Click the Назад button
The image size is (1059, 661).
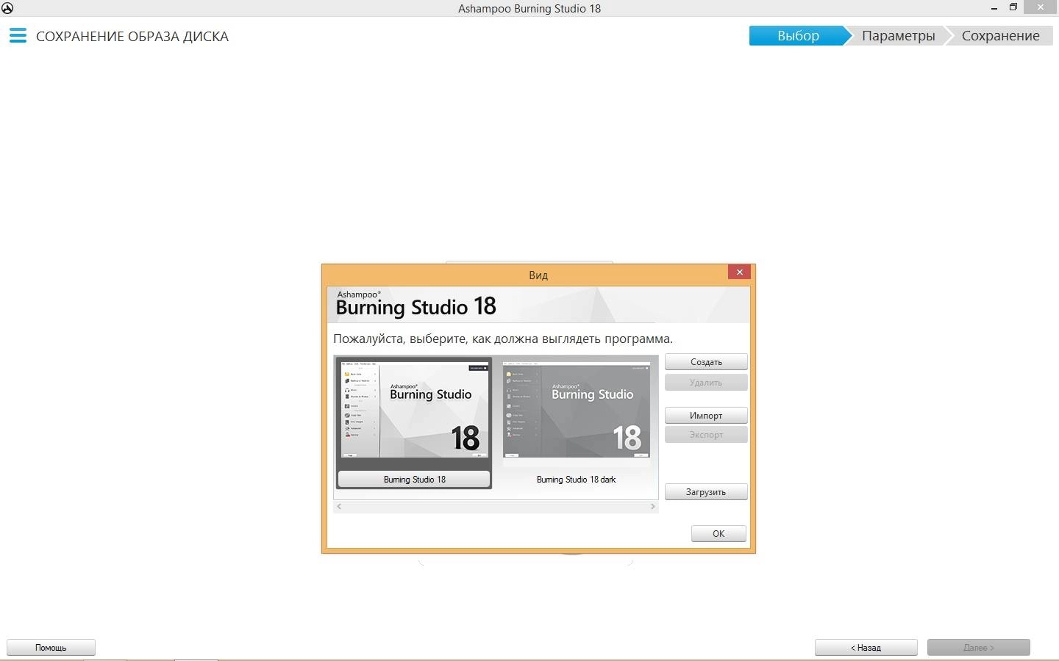[x=866, y=648]
